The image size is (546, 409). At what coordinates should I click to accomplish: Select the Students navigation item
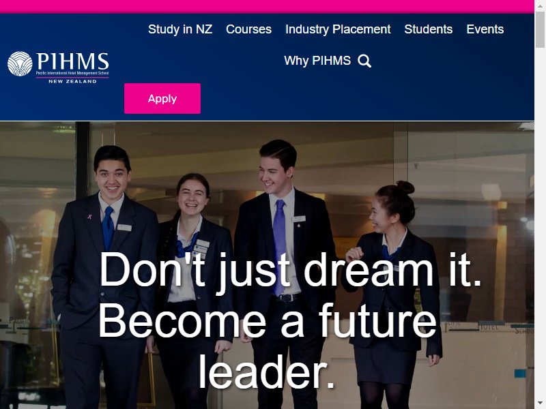click(x=429, y=29)
